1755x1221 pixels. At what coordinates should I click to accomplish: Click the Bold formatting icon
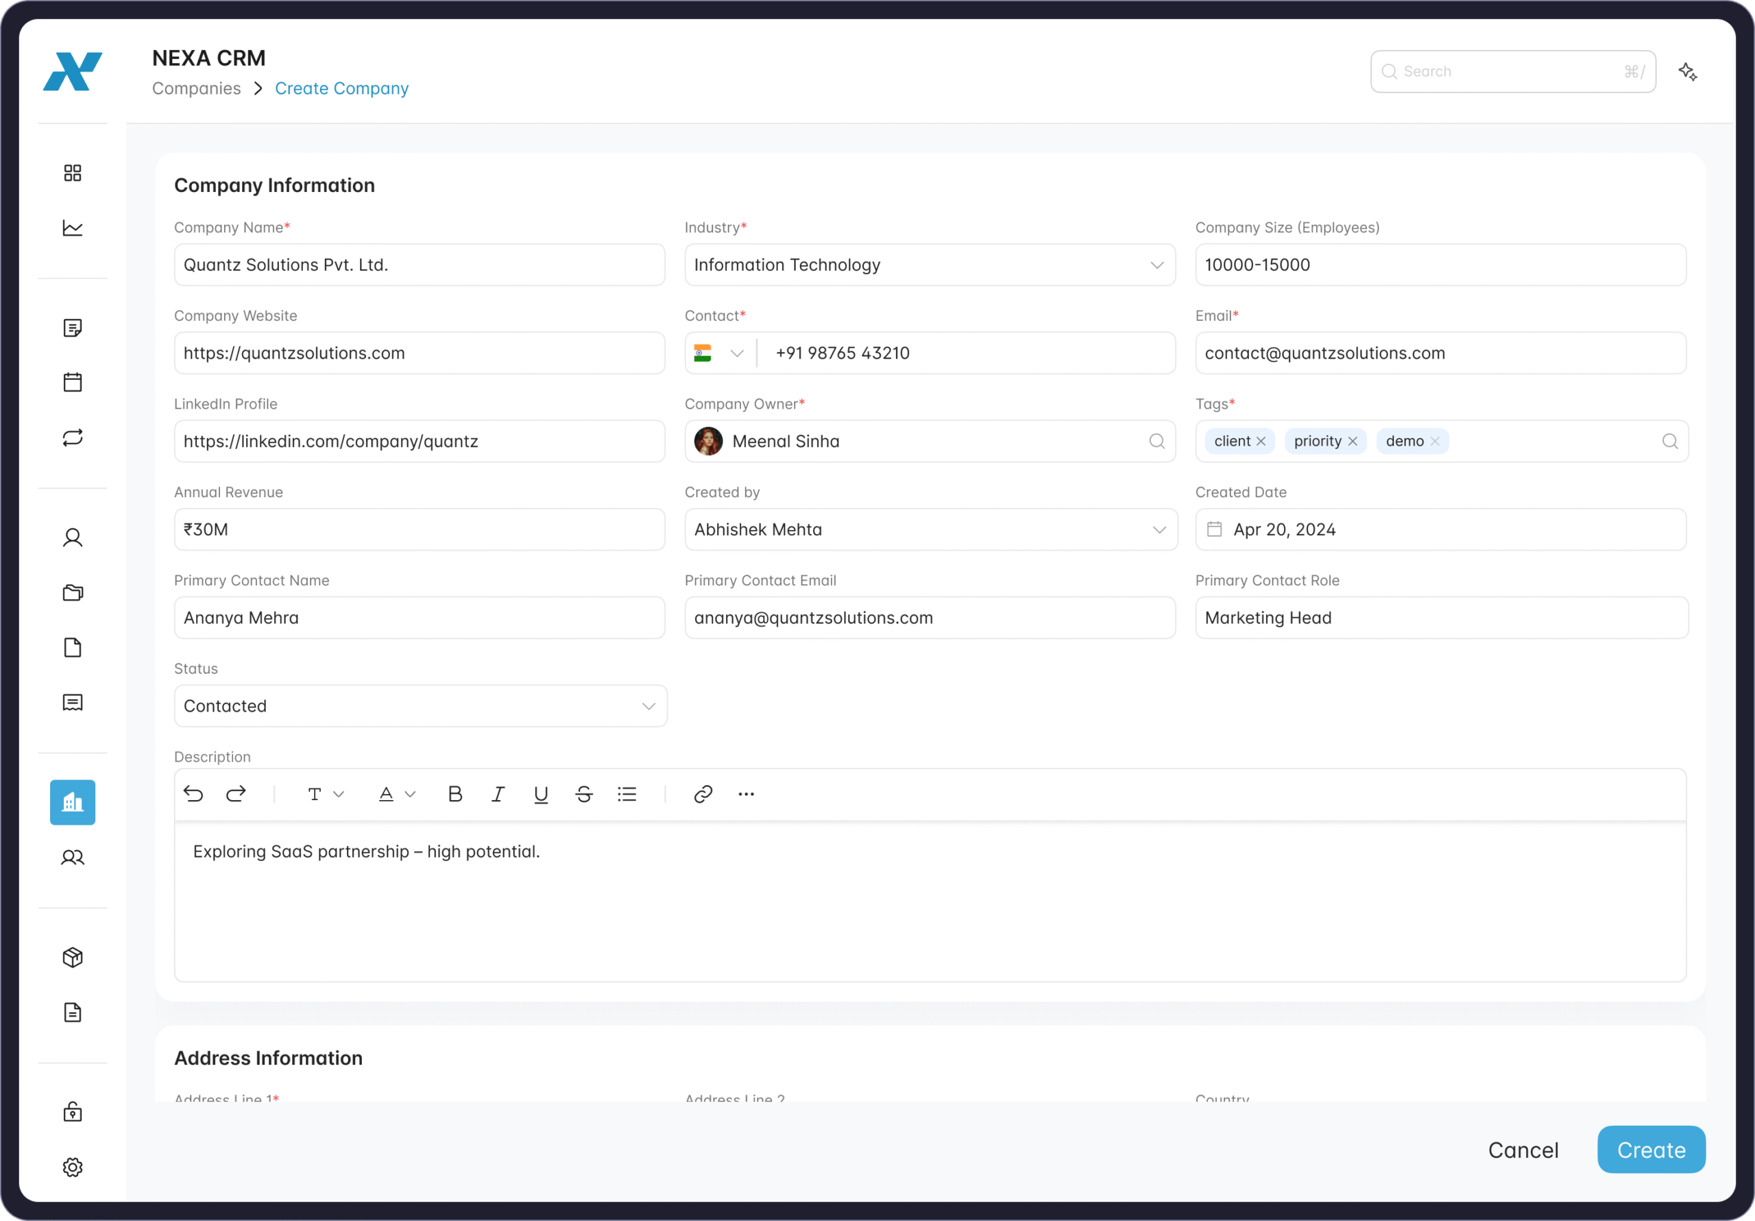(x=455, y=795)
